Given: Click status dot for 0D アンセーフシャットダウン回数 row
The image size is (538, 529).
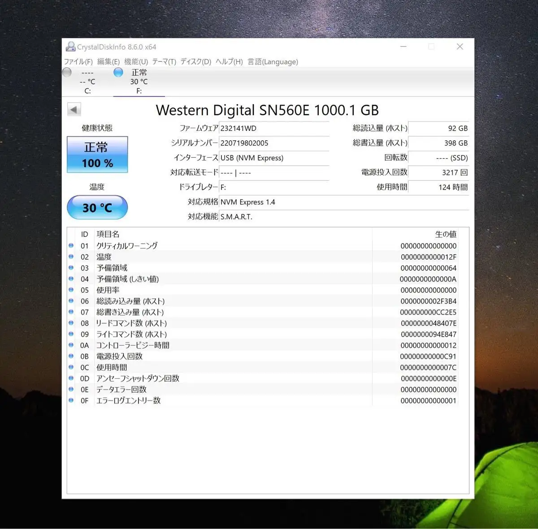Looking at the screenshot, I should pos(71,378).
